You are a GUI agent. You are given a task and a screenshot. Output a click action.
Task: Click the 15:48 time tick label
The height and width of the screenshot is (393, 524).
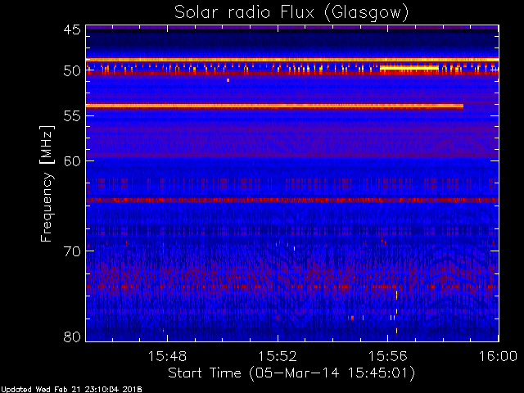point(167,356)
